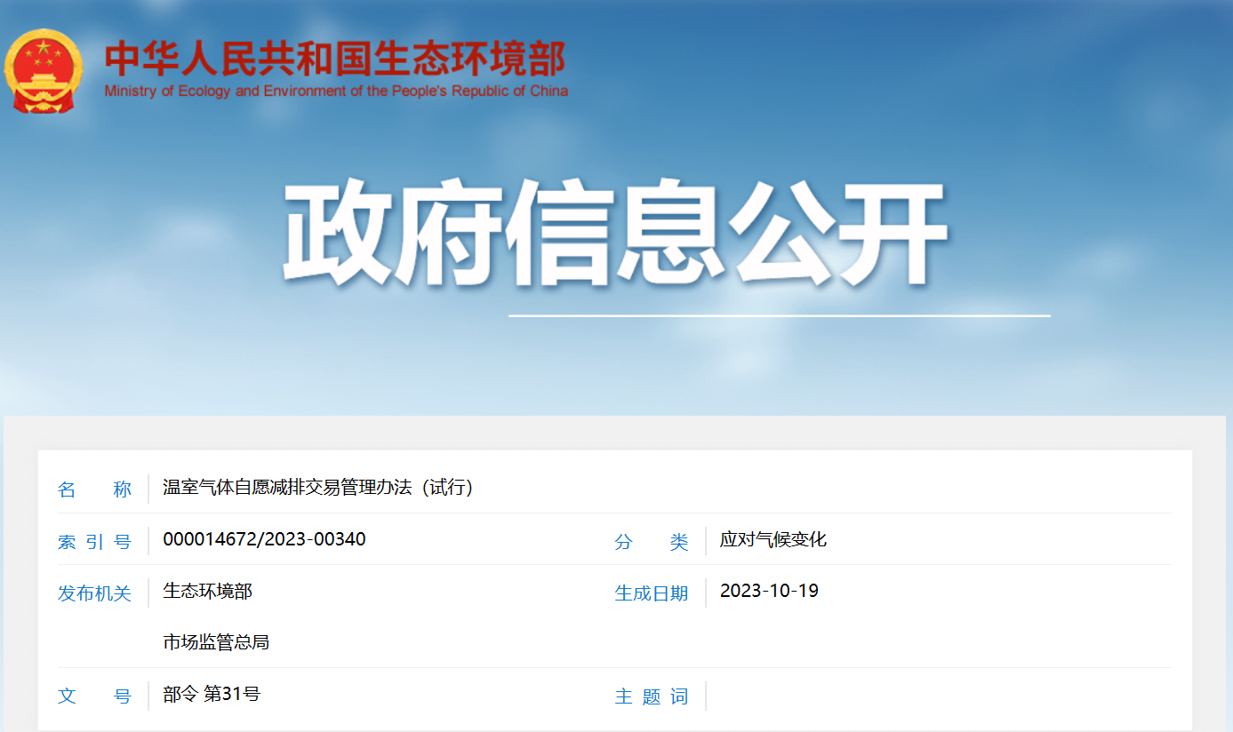Open the 应对气候变化 category
The height and width of the screenshot is (732, 1233).
[773, 539]
